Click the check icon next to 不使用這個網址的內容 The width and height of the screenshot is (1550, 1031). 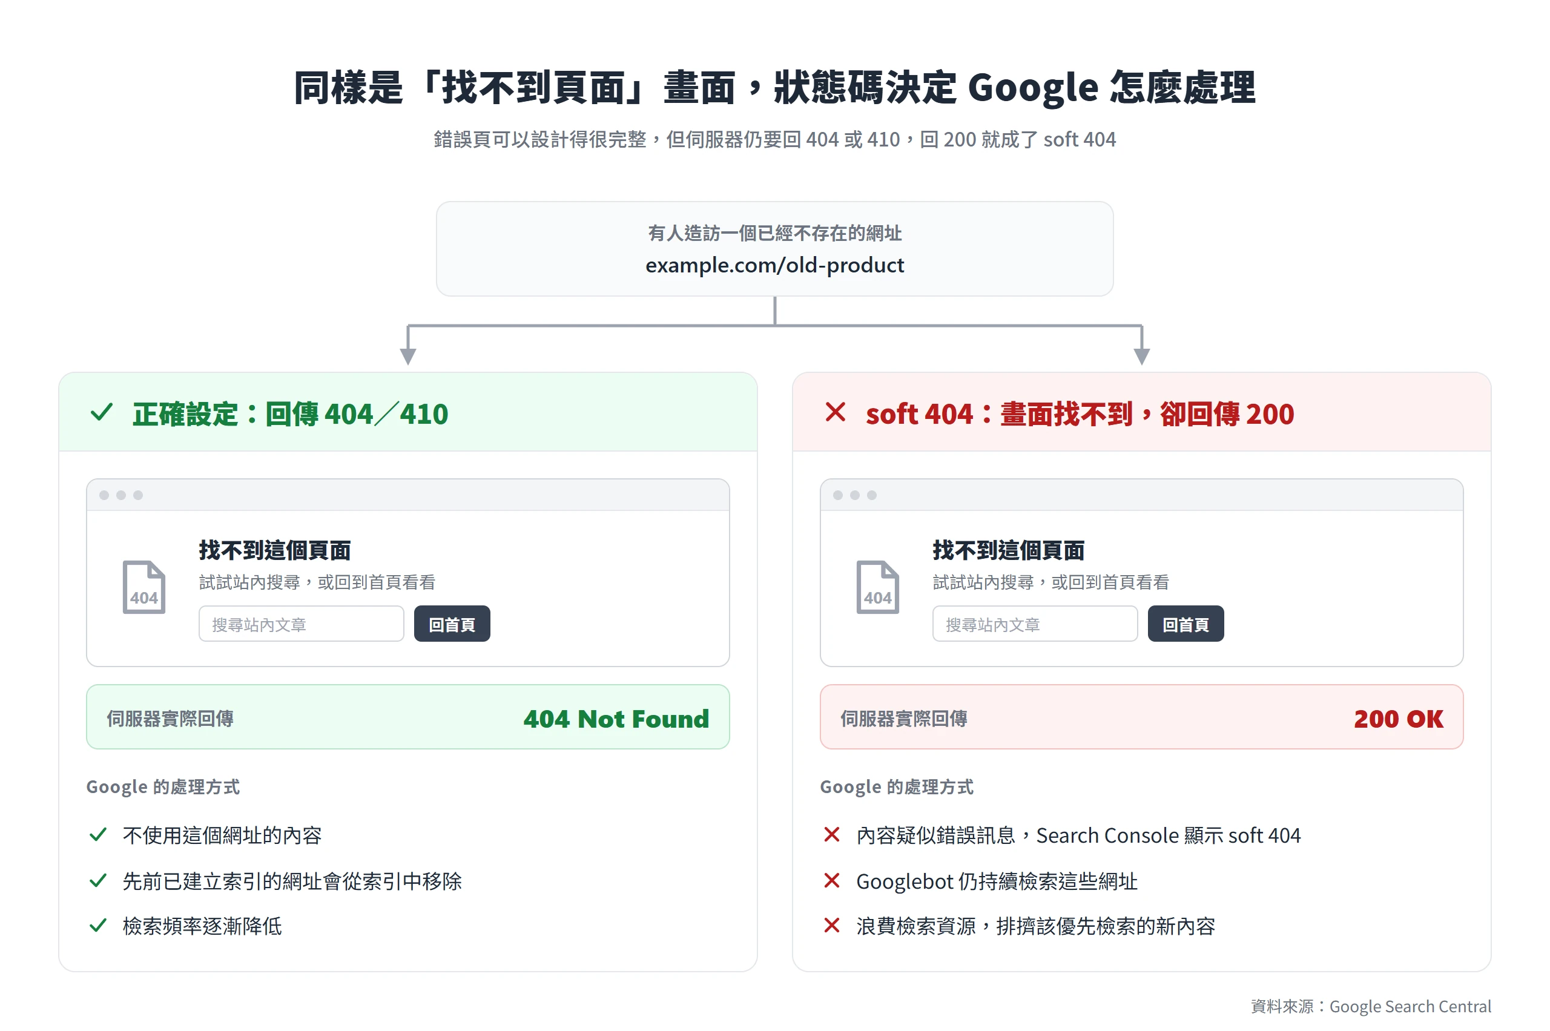98,834
